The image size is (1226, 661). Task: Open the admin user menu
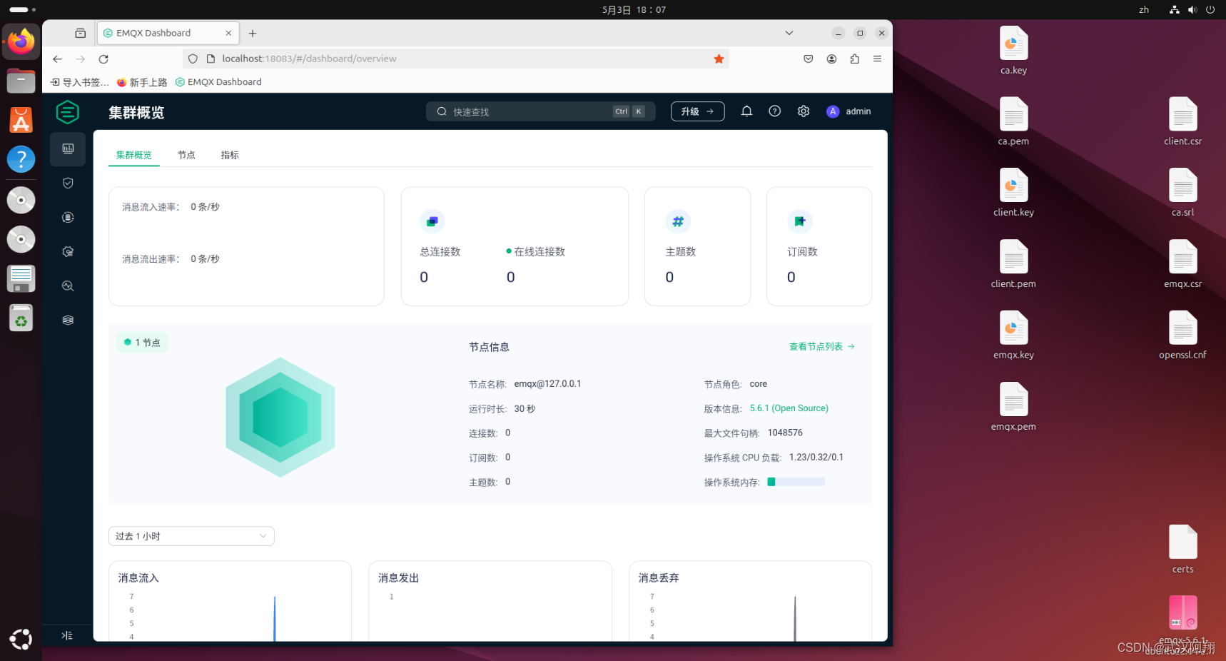tap(848, 111)
